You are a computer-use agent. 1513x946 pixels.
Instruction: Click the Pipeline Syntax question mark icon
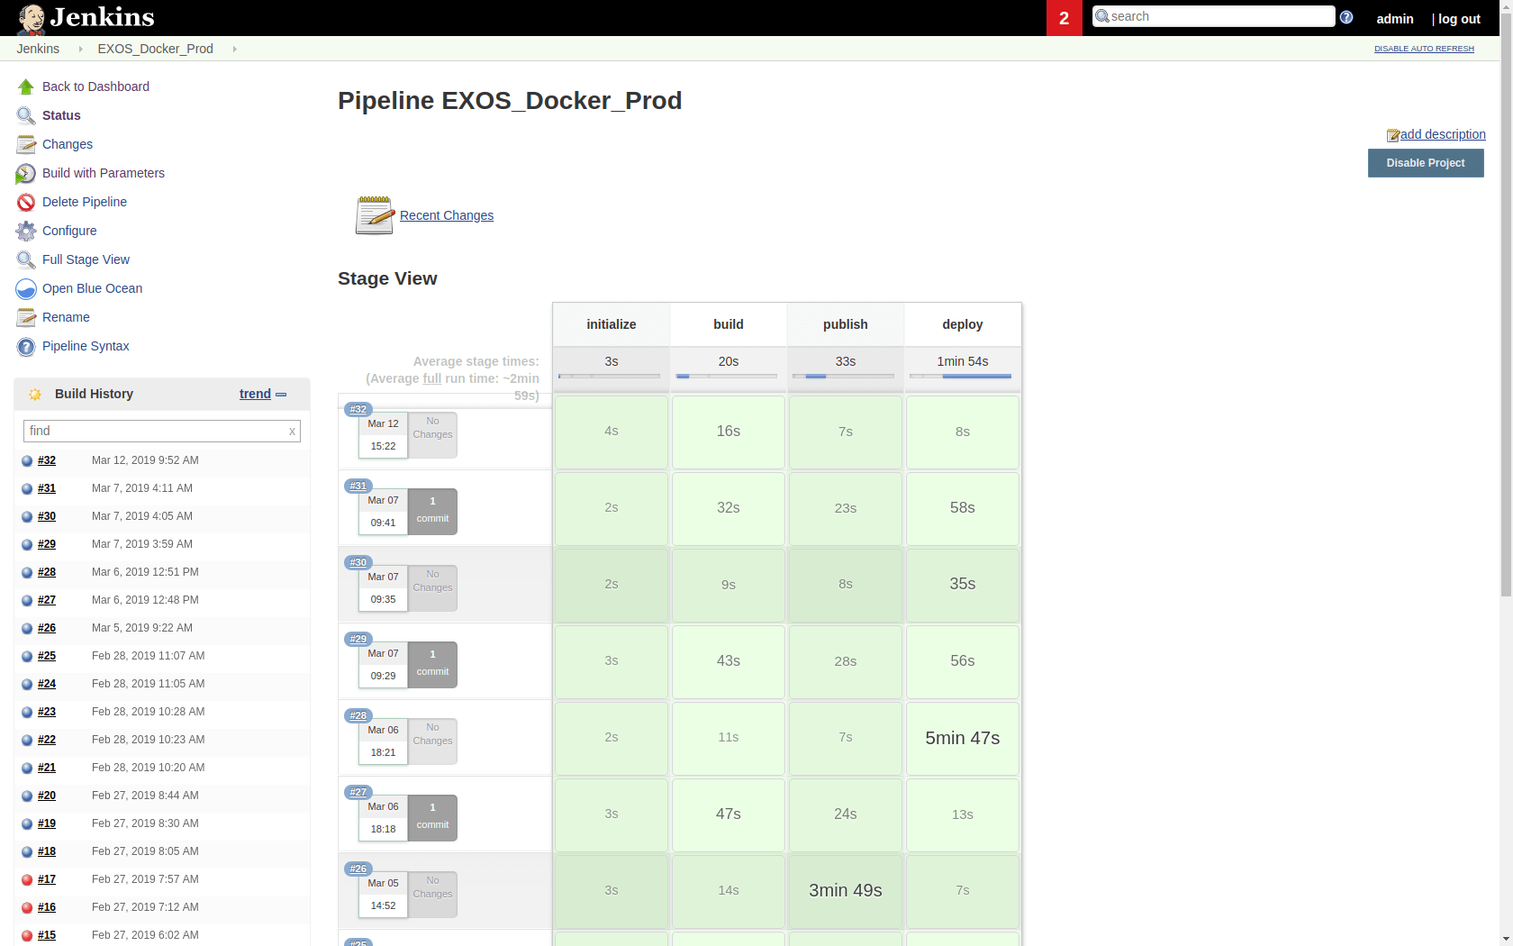click(25, 346)
